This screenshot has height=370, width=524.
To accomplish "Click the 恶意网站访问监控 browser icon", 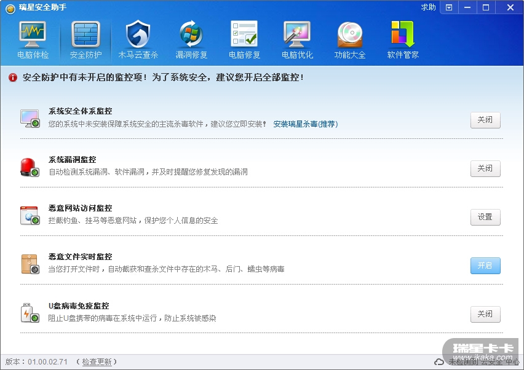I will (x=30, y=216).
